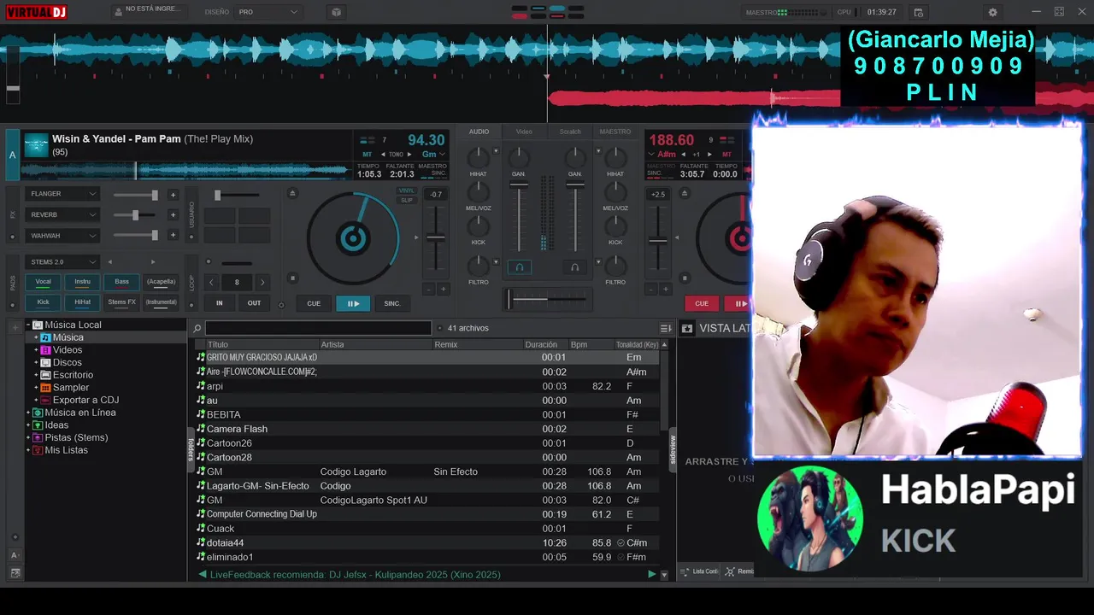Expand the Discos tree node
The height and width of the screenshot is (615, 1094).
37,362
